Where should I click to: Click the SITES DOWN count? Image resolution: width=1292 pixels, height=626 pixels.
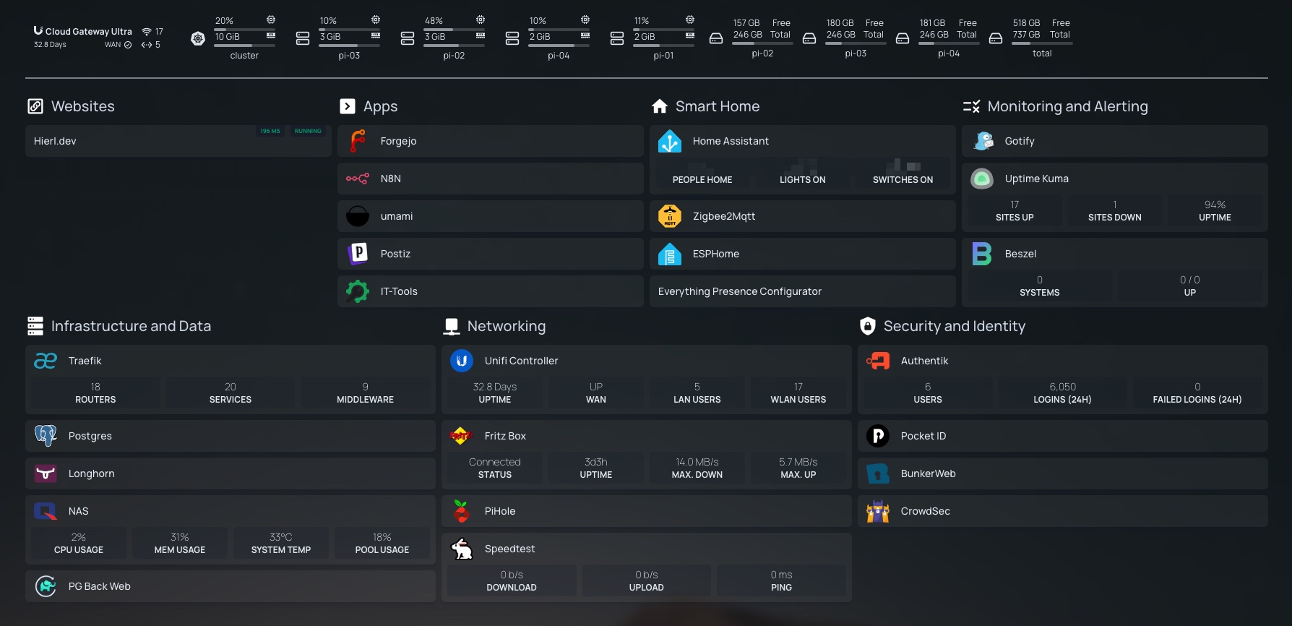(x=1115, y=211)
